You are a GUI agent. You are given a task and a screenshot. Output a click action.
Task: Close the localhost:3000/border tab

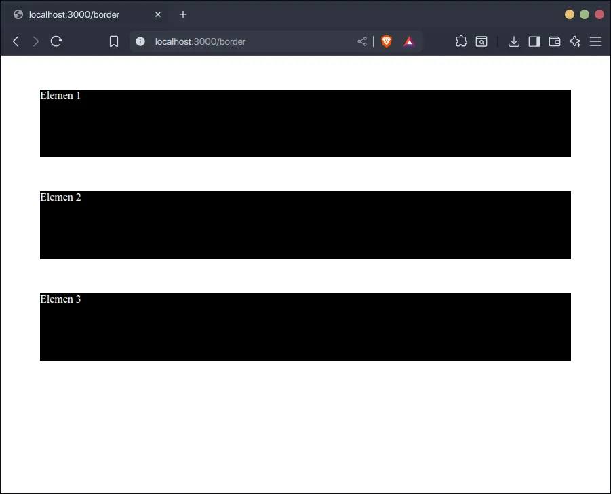[x=158, y=14]
